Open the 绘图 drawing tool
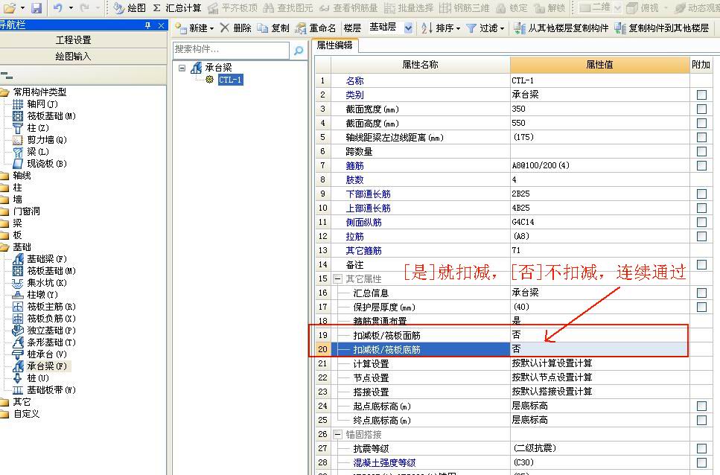This screenshot has height=475, width=720. pyautogui.click(x=130, y=7)
